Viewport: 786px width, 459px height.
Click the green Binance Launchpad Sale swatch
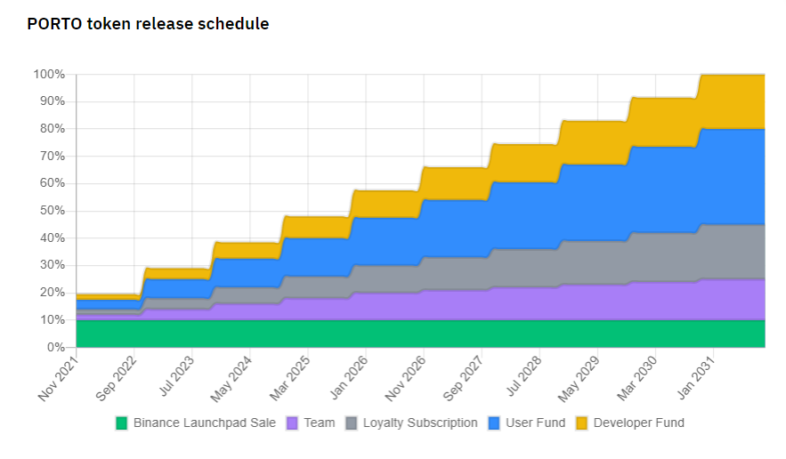coord(121,423)
